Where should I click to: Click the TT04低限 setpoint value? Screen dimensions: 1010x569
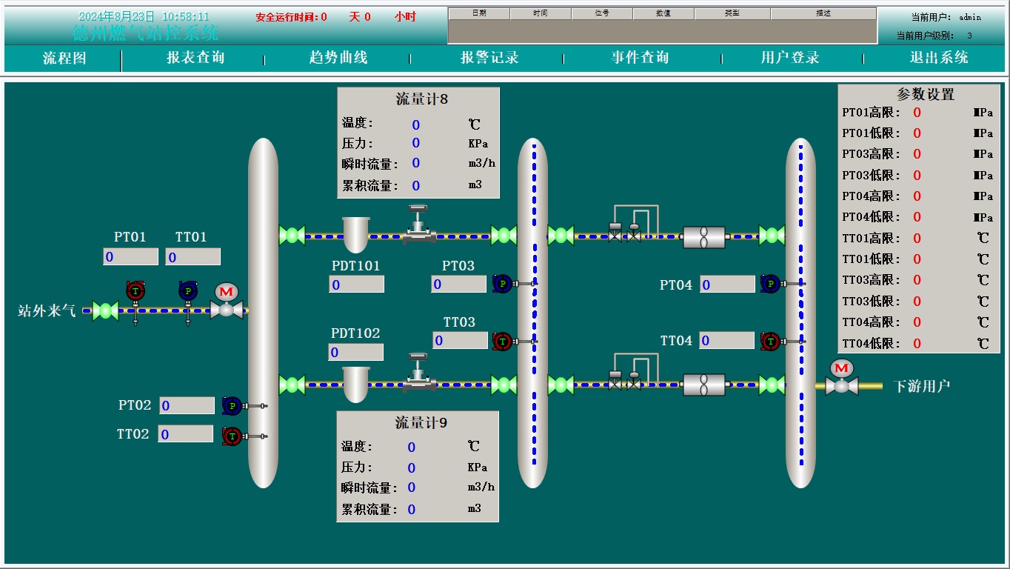coord(917,344)
